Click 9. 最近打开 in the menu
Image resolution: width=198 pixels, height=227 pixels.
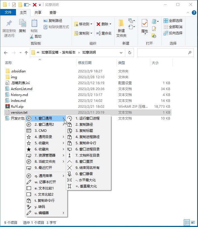(46, 168)
